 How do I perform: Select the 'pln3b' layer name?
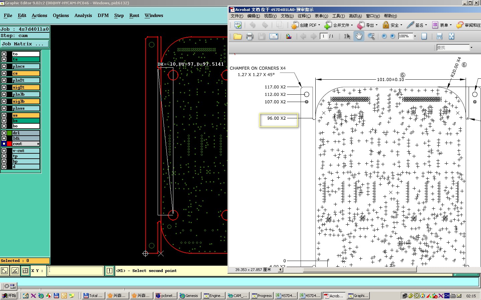coord(26,94)
